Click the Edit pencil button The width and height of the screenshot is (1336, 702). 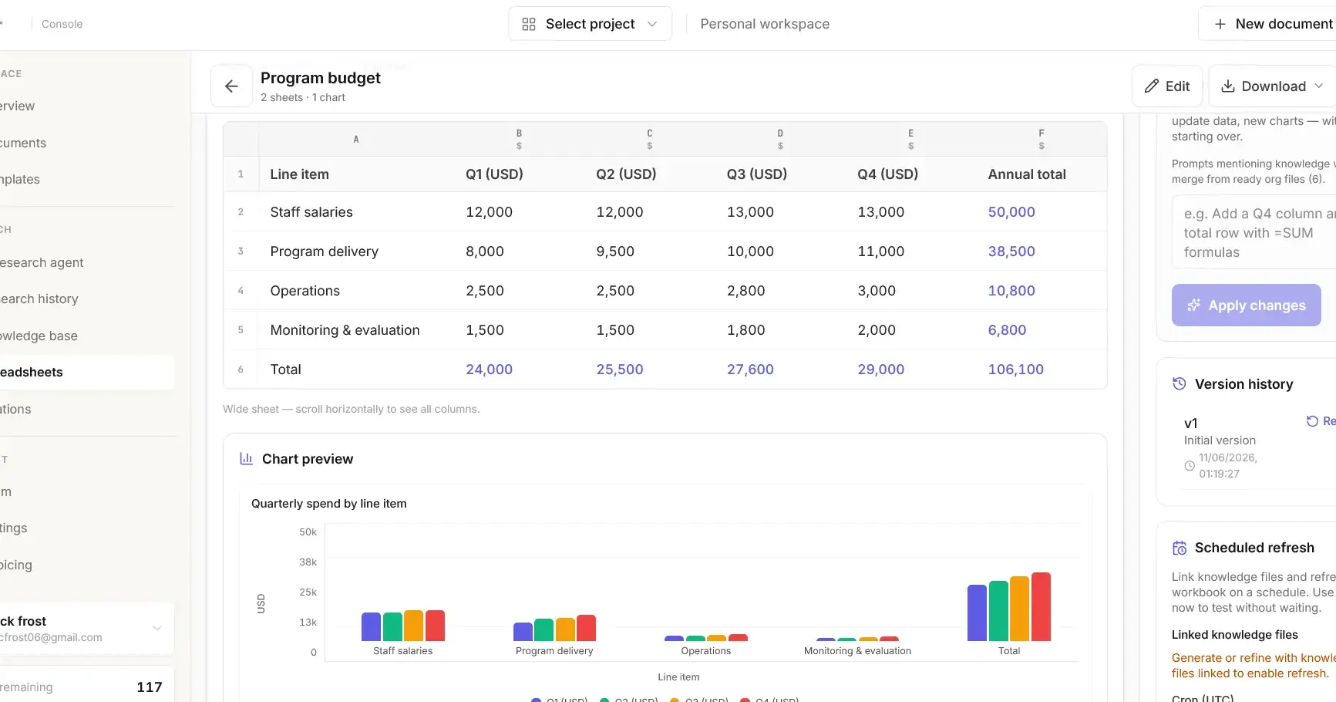point(1167,86)
